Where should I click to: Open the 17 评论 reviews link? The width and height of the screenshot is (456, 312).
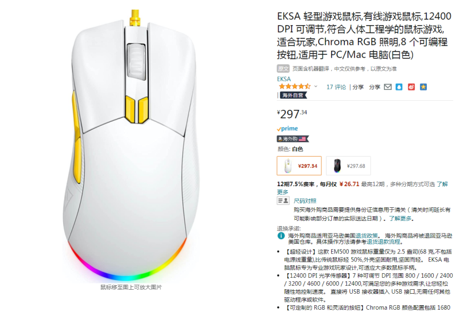pyautogui.click(x=336, y=87)
